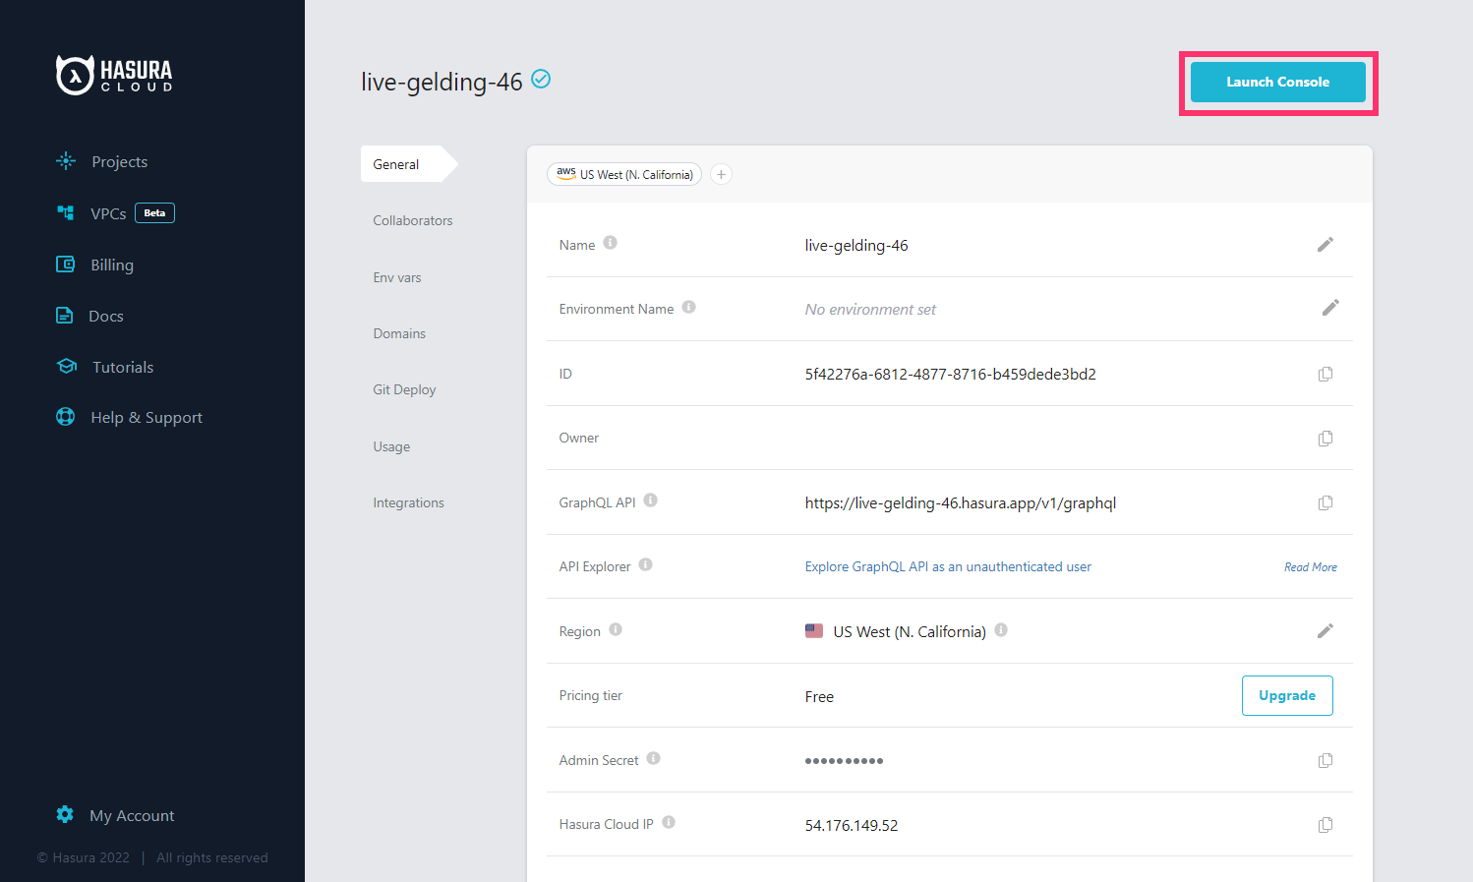The height and width of the screenshot is (882, 1473).
Task: Switch to the Env vars tab
Action: point(397,276)
